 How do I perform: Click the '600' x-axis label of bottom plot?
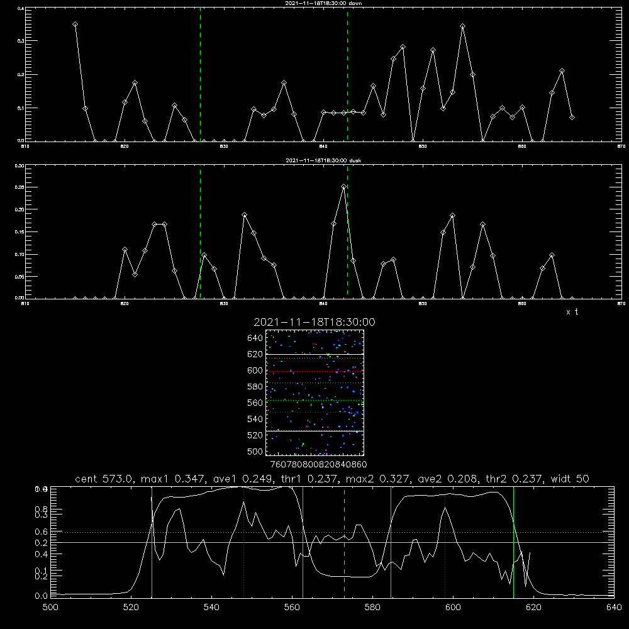coord(453,608)
